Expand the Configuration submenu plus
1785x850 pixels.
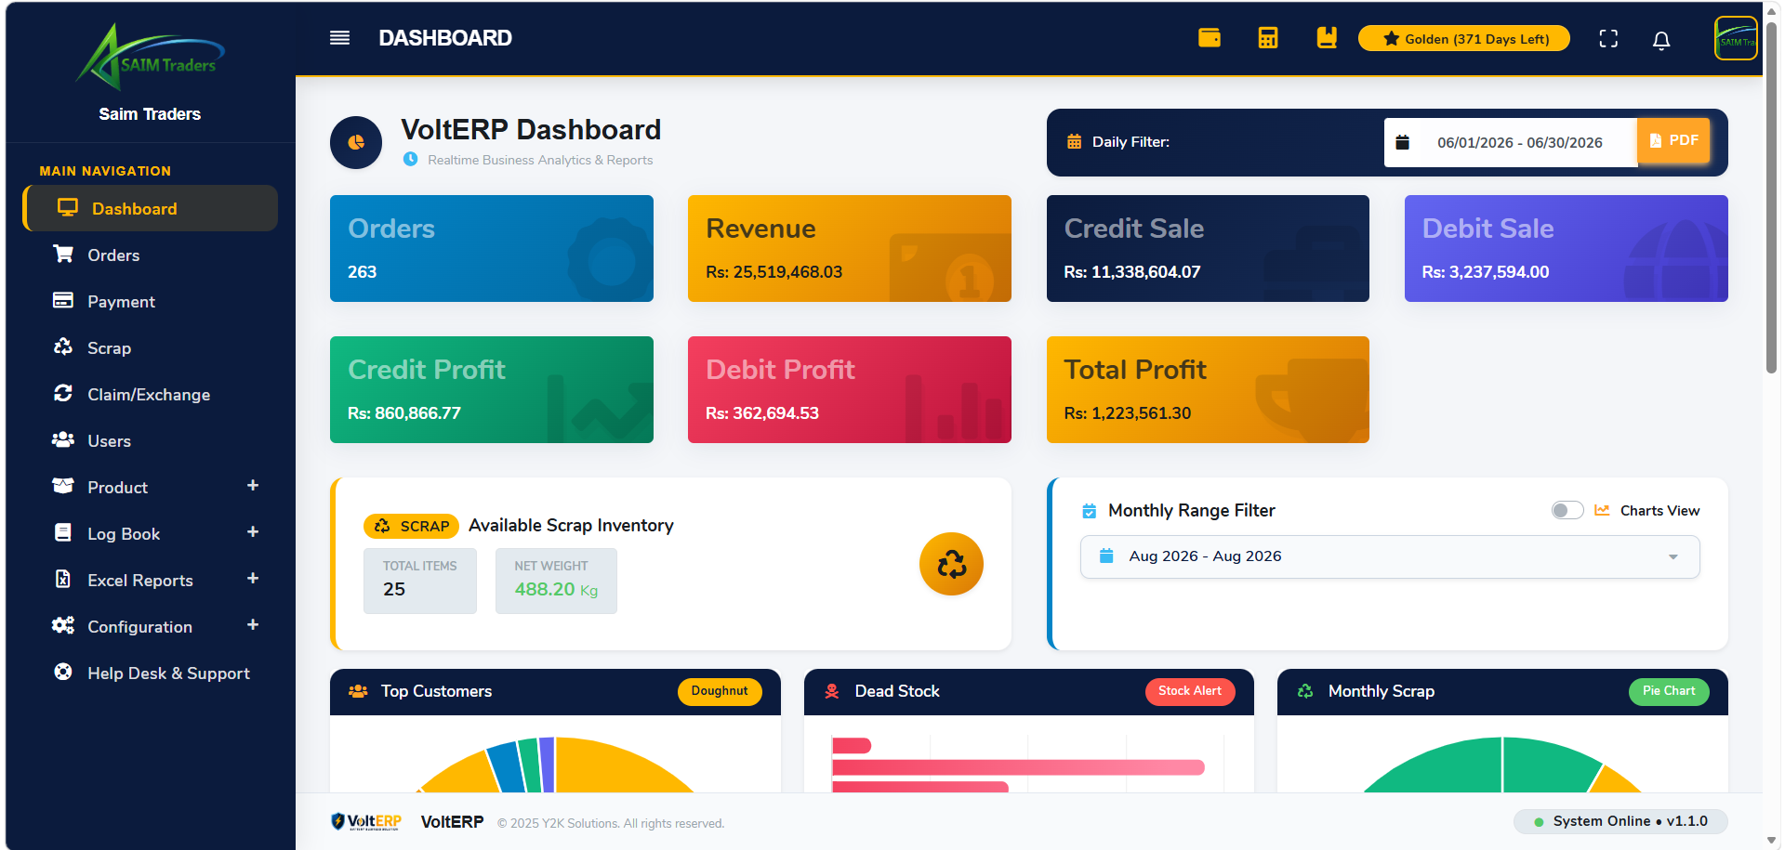(x=253, y=625)
